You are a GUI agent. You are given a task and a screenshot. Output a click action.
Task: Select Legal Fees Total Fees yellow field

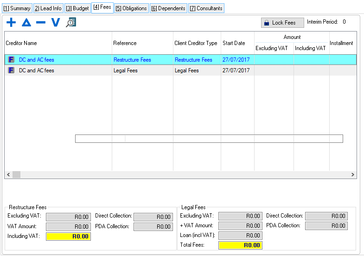tap(240, 245)
